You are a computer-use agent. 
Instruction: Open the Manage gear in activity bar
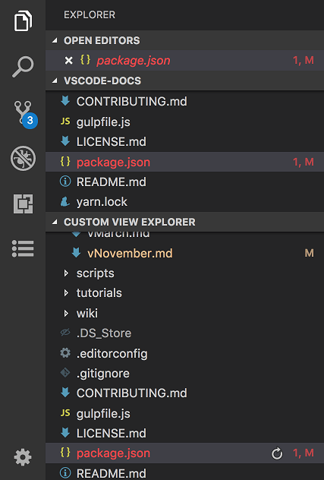[x=23, y=457]
